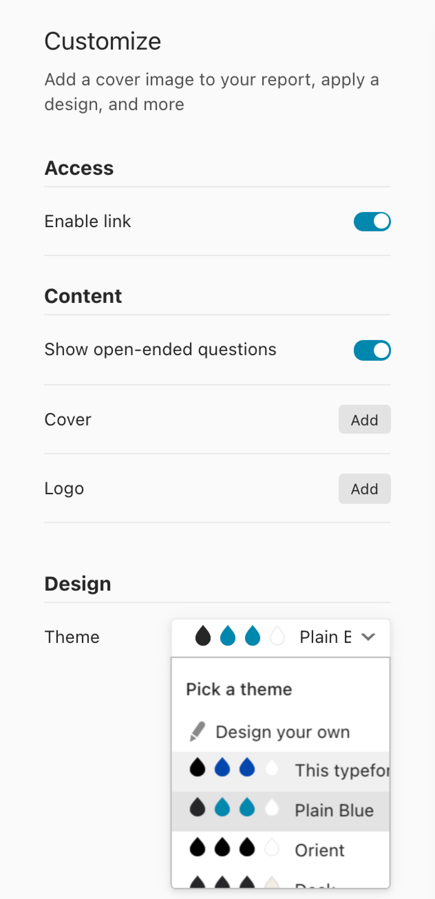The image size is (435, 899).
Task: Click first teal droplet in Theme selector
Action: (x=227, y=636)
